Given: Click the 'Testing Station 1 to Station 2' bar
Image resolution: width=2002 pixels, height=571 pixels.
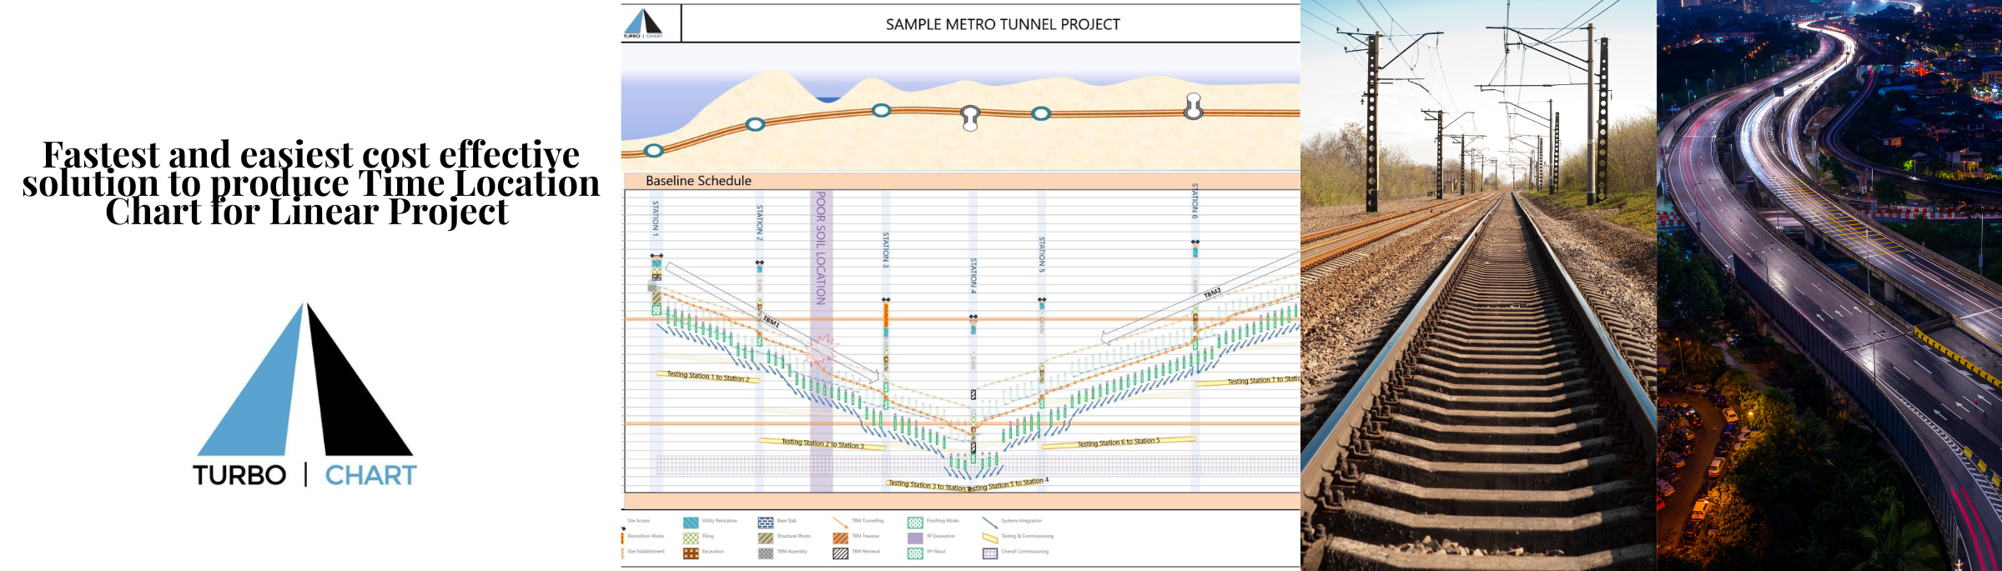Looking at the screenshot, I should [708, 377].
